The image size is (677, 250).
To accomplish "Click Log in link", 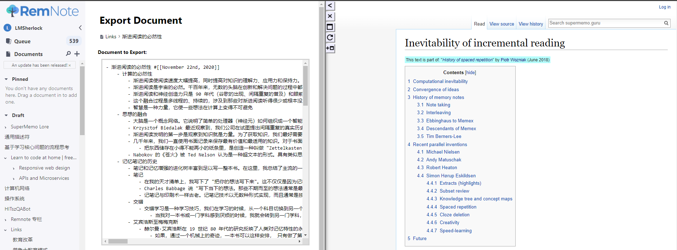I will pos(665,7).
